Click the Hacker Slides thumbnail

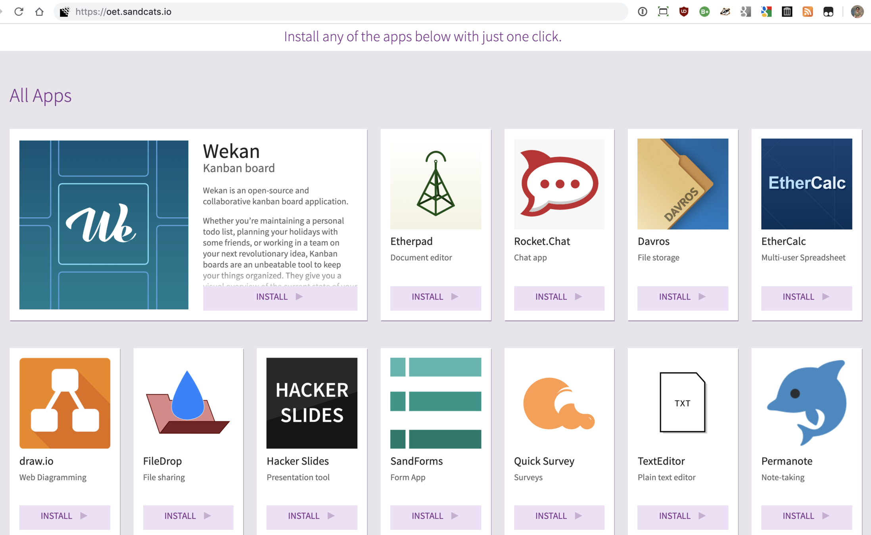click(x=312, y=403)
